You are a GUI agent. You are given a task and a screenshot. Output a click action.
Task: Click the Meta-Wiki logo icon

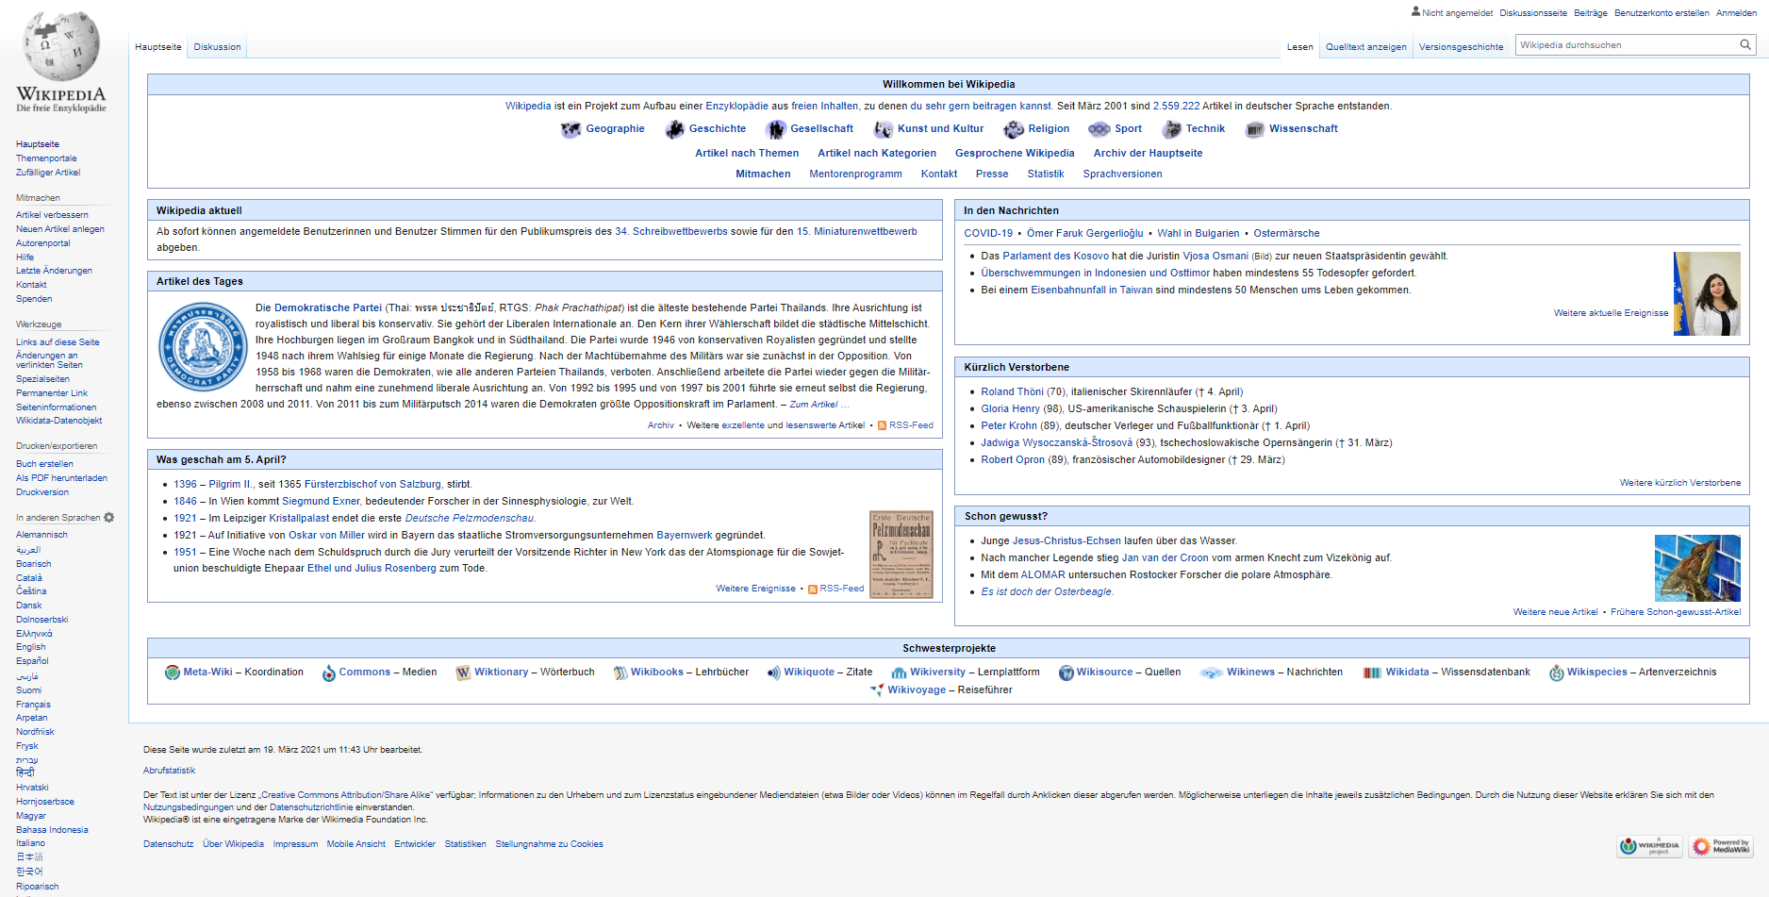173,673
